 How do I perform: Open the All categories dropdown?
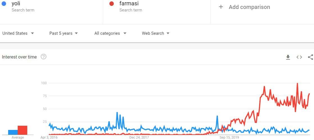pos(110,33)
